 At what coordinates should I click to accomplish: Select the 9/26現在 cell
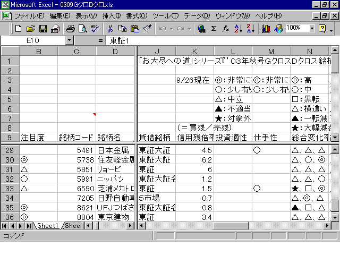point(195,80)
